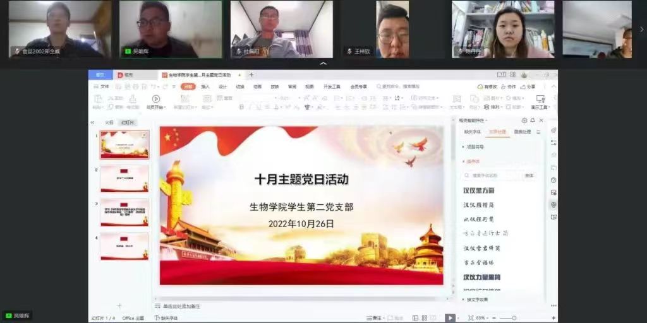Adjust the zoom slider in status bar

514,318
